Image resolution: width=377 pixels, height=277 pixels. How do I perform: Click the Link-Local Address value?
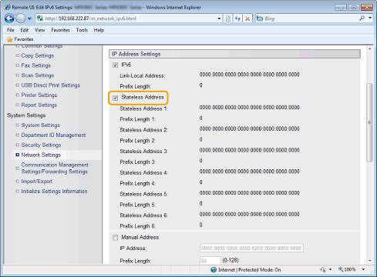coord(249,75)
